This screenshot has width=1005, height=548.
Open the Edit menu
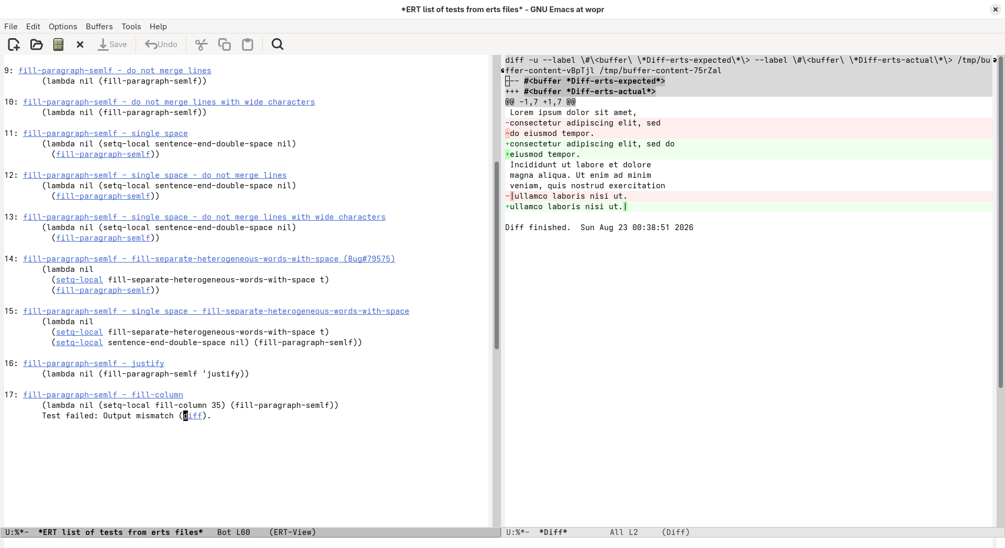(x=33, y=27)
